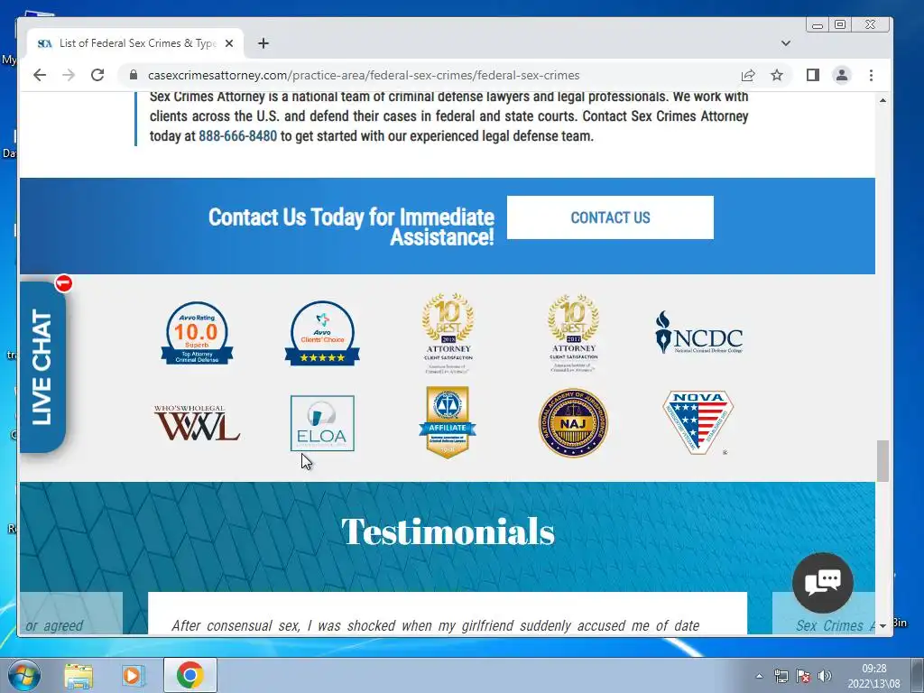Screen dimensions: 924x693
Task: Show hidden system tray icons
Action: 759,676
